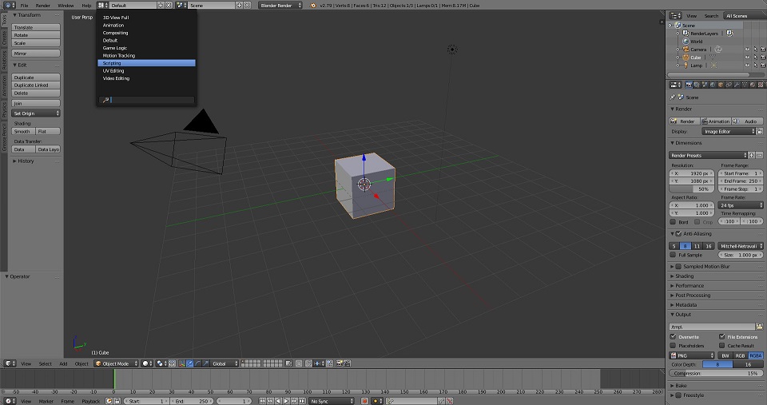
Task: Open the Object Mode dropdown
Action: tap(116, 364)
